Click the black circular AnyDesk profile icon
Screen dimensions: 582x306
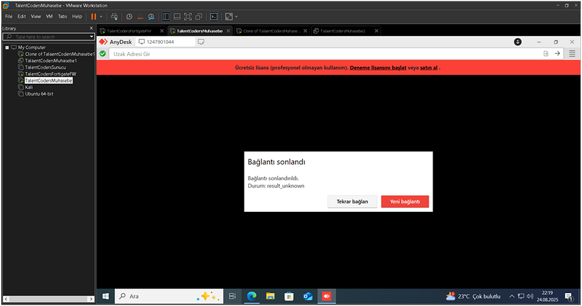518,42
